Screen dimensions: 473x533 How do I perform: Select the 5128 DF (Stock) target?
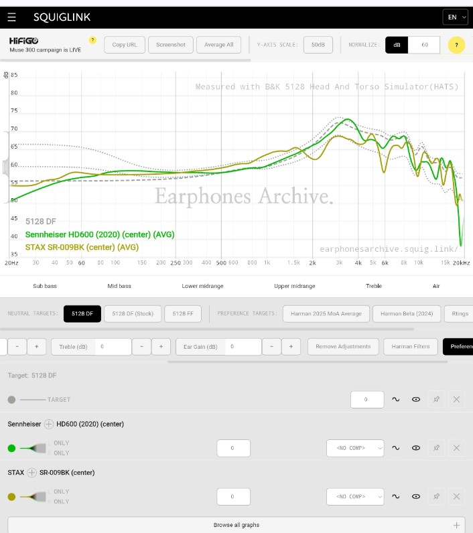133,314
